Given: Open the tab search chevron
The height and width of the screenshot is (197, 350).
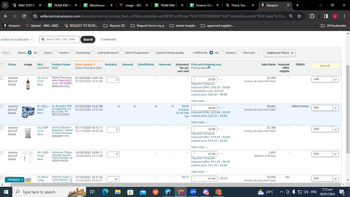Looking at the screenshot, I should point(5,5).
